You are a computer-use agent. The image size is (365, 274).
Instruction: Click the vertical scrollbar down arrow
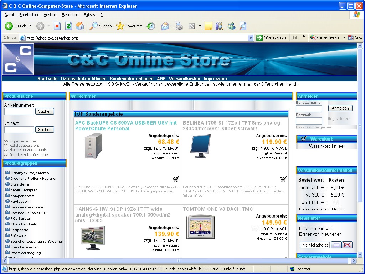tap(360, 254)
